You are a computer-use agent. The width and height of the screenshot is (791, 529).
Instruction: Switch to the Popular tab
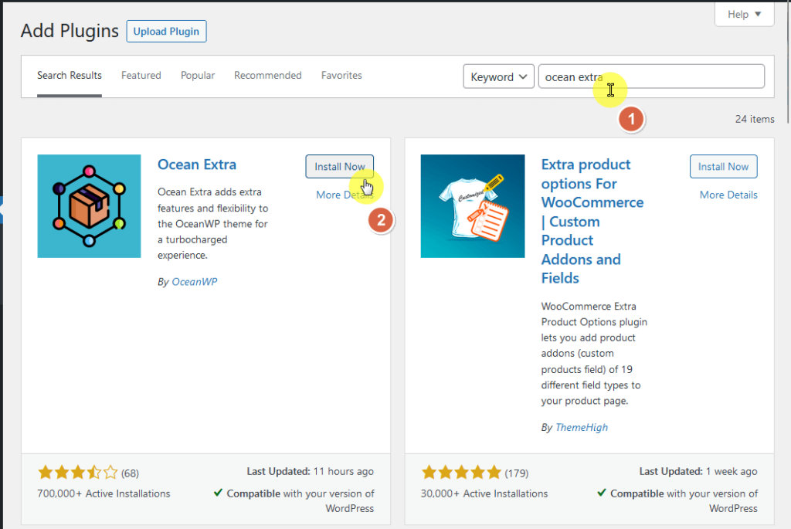(198, 76)
